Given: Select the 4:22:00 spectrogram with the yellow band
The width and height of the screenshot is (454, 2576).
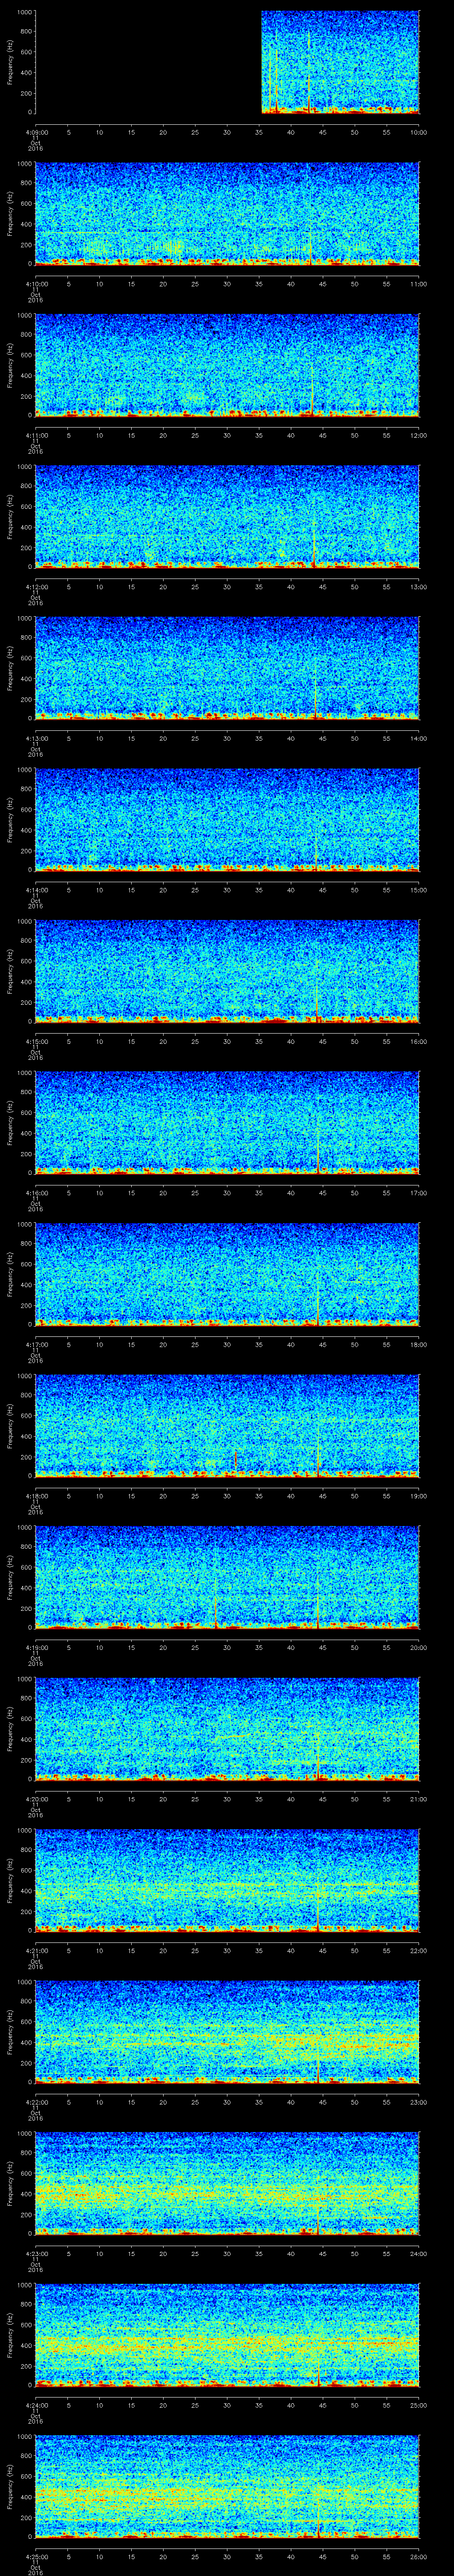Looking at the screenshot, I should tap(227, 2031).
